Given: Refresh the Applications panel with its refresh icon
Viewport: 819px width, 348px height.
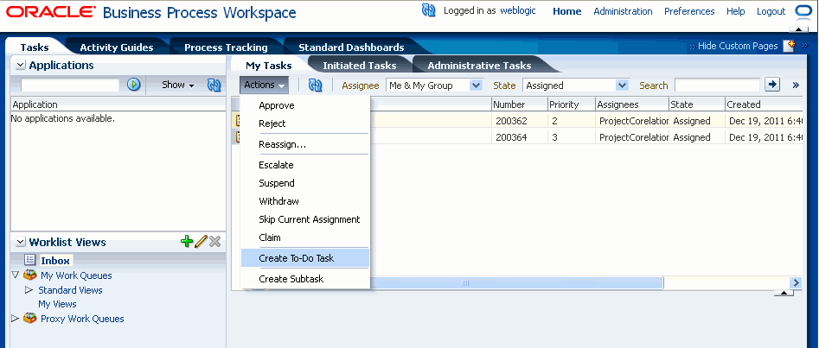Looking at the screenshot, I should click(x=214, y=85).
